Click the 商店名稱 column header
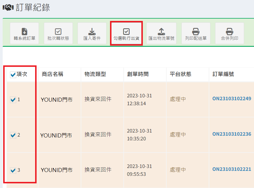This screenshot has height=188, width=254. (x=53, y=74)
